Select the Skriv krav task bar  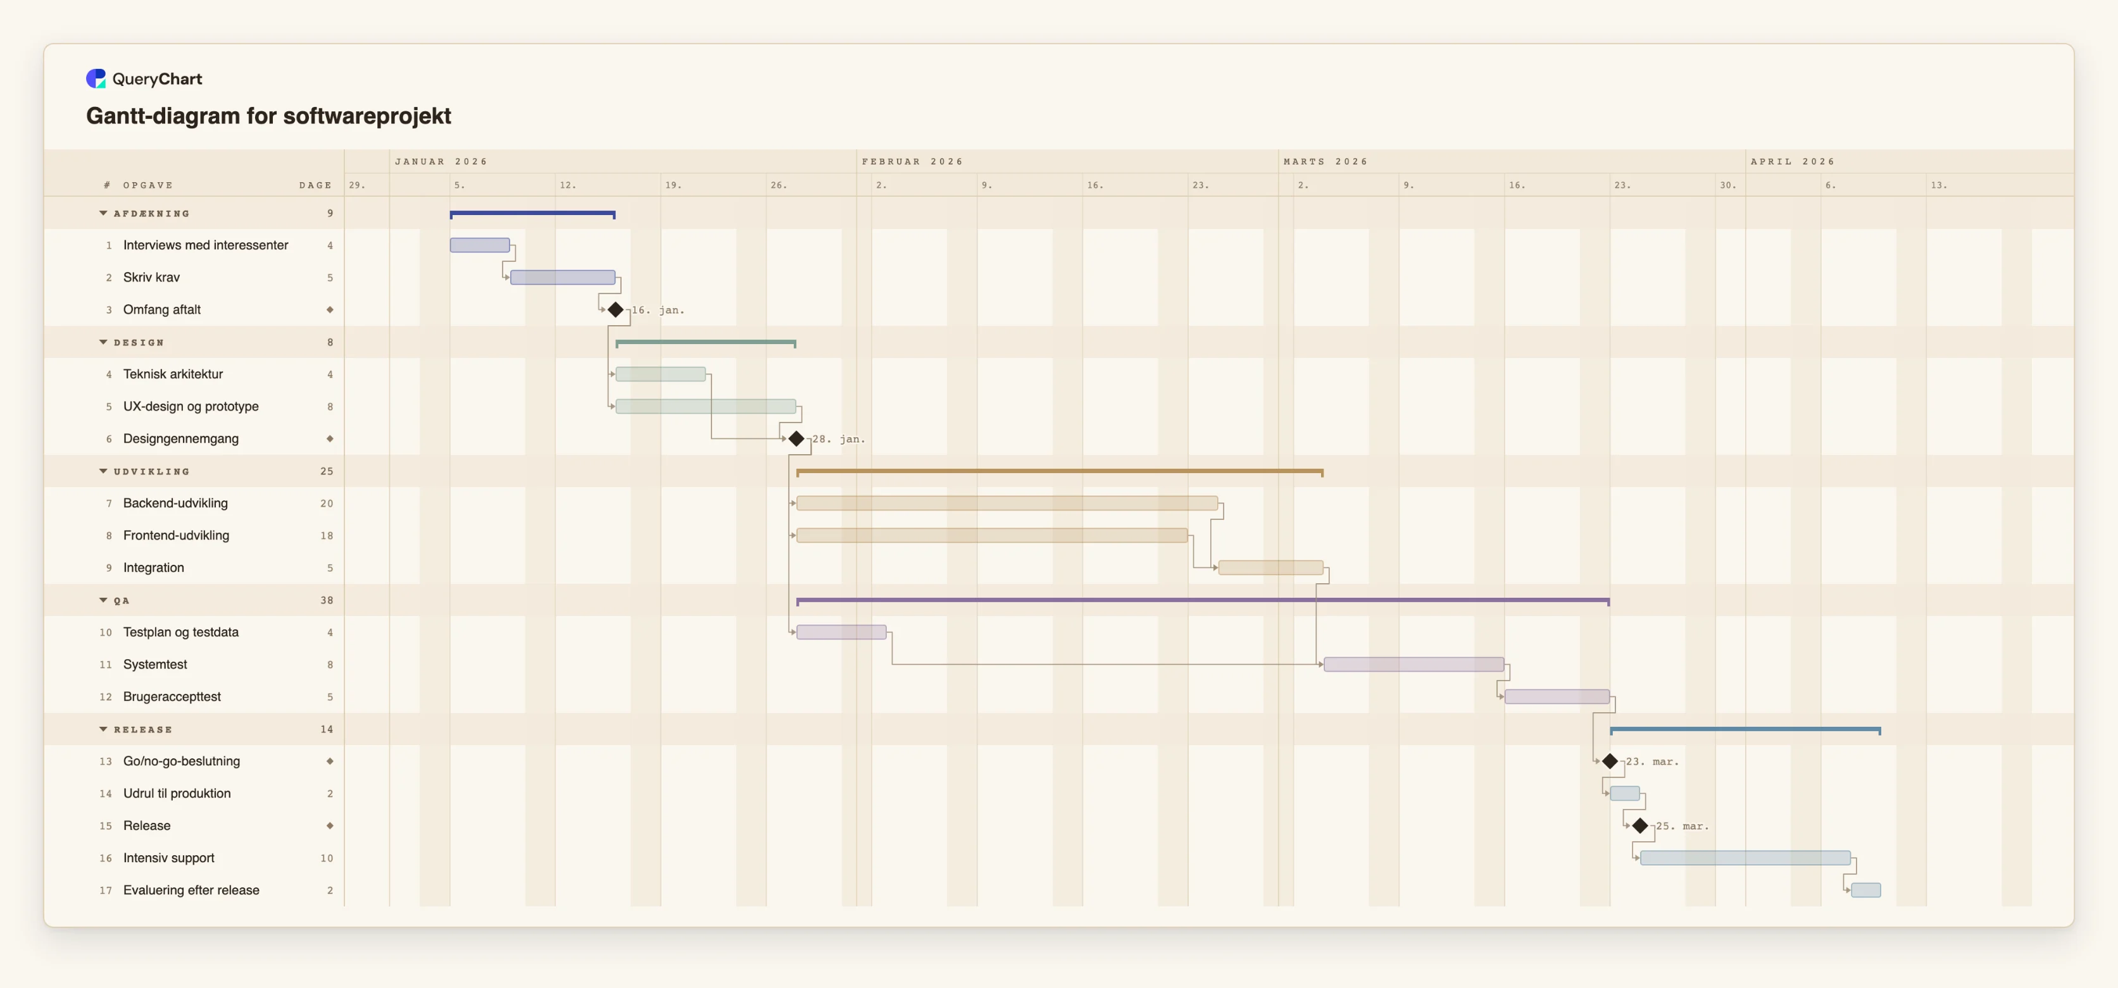(563, 278)
